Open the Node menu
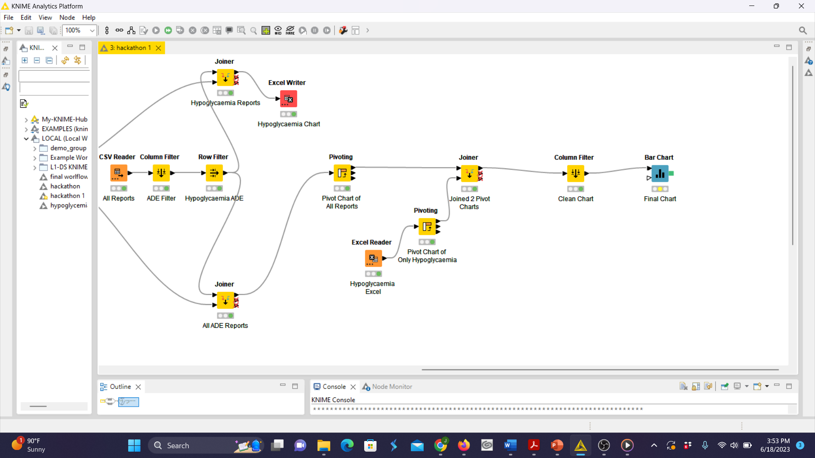The height and width of the screenshot is (458, 815). pyautogui.click(x=67, y=17)
